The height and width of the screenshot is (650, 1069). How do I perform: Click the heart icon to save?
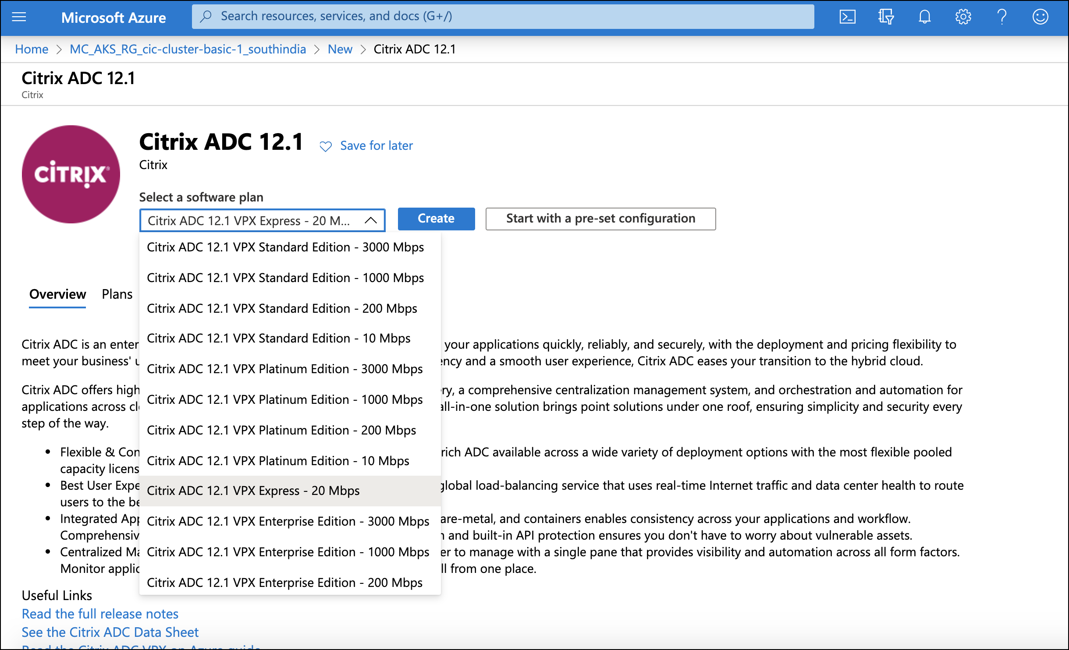(326, 146)
